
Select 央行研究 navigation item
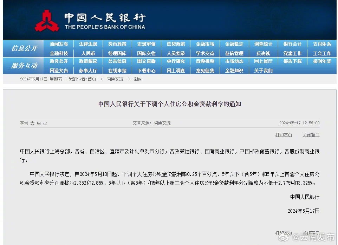176,61
